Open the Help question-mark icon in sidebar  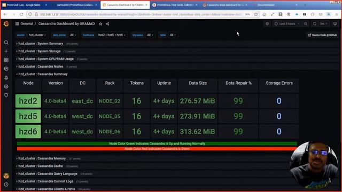[x=6, y=185]
